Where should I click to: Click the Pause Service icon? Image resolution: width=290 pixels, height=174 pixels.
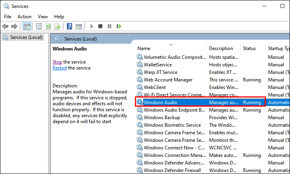110,26
